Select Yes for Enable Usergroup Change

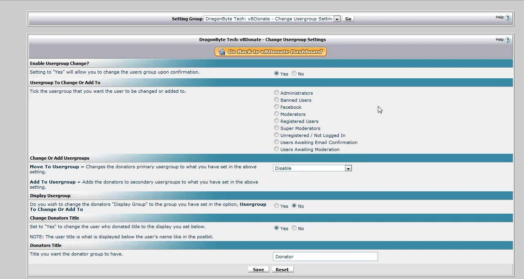pos(276,73)
